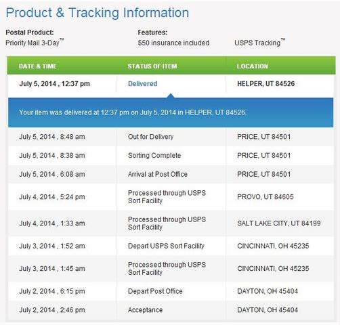Screen dimensions: 340x325
Task: Select the DATE & TIME column header
Action: click(38, 66)
